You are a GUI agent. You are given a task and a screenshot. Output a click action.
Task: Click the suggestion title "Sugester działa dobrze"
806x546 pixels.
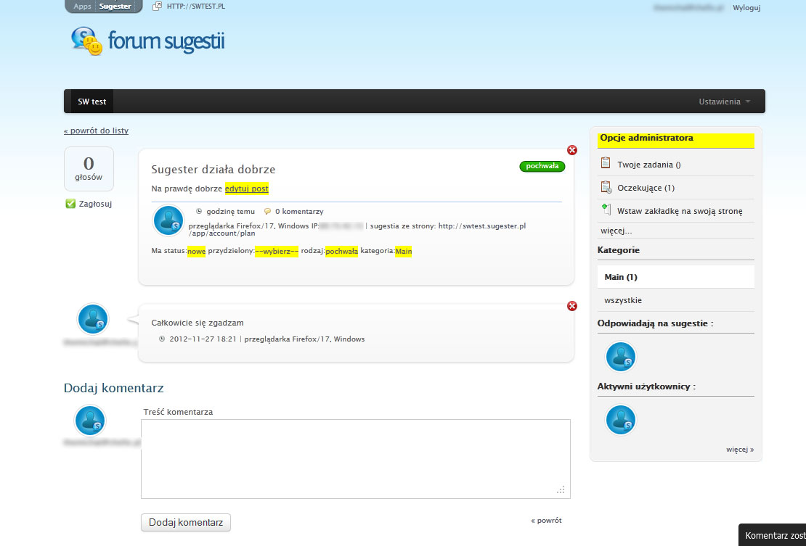(213, 170)
